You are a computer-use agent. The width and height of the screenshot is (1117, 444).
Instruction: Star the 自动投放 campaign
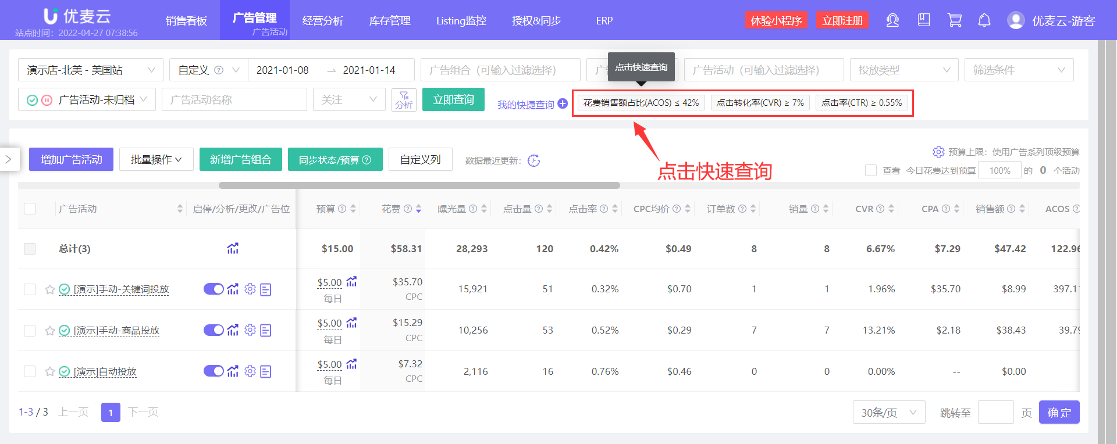click(50, 371)
